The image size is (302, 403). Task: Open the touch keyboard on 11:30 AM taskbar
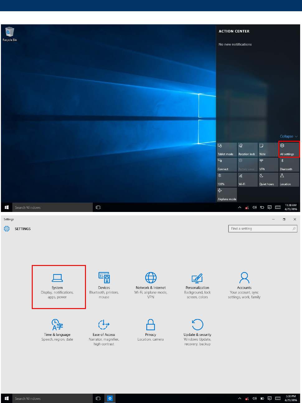278,207
